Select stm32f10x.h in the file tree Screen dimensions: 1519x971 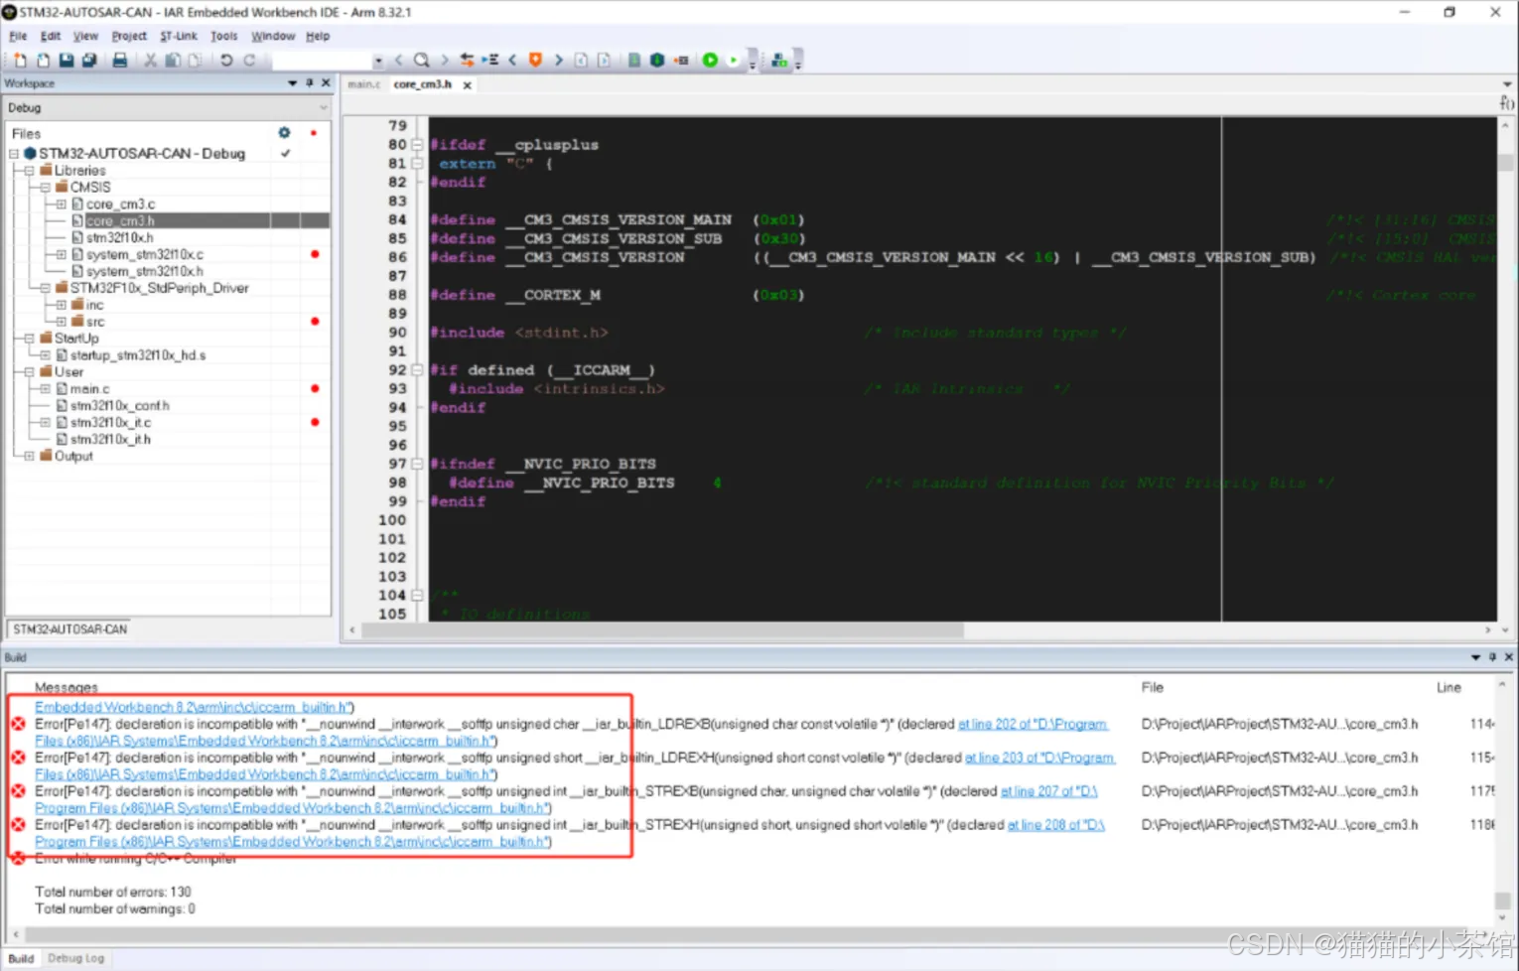119,238
